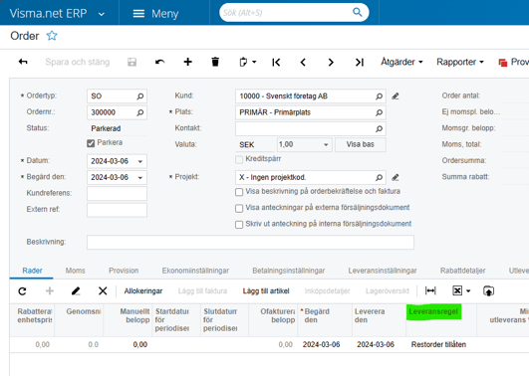Click the Lägg till faktura button
529x376 pixels.
point(202,291)
